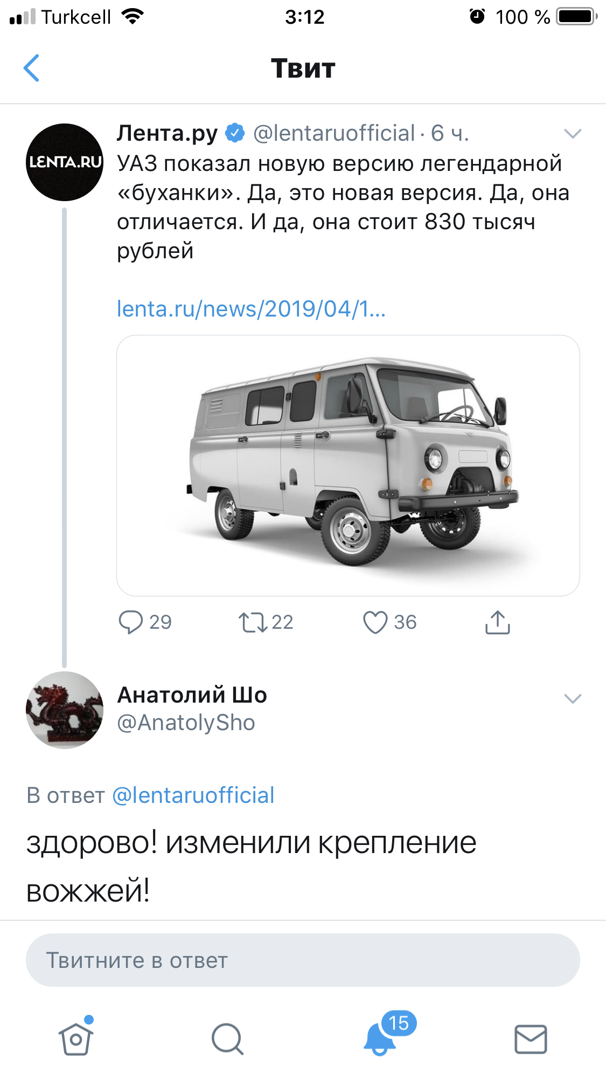
Task: Tap the "Твитните в ответ" reply field
Action: (303, 960)
